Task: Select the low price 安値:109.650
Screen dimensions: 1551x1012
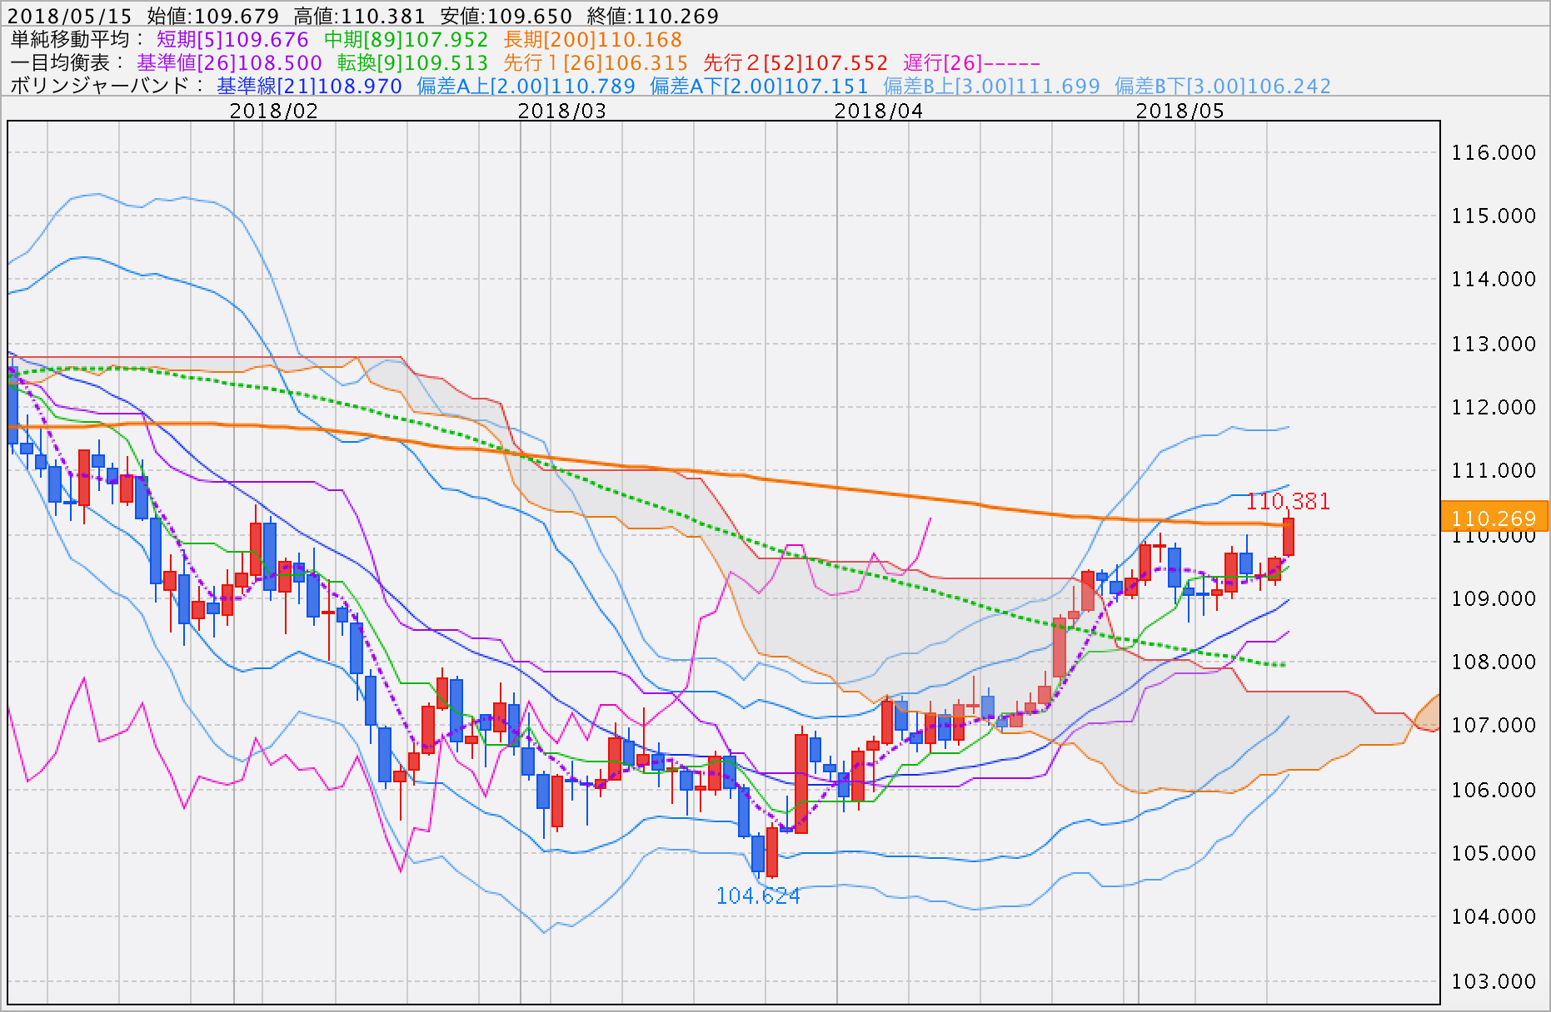Action: pyautogui.click(x=506, y=16)
